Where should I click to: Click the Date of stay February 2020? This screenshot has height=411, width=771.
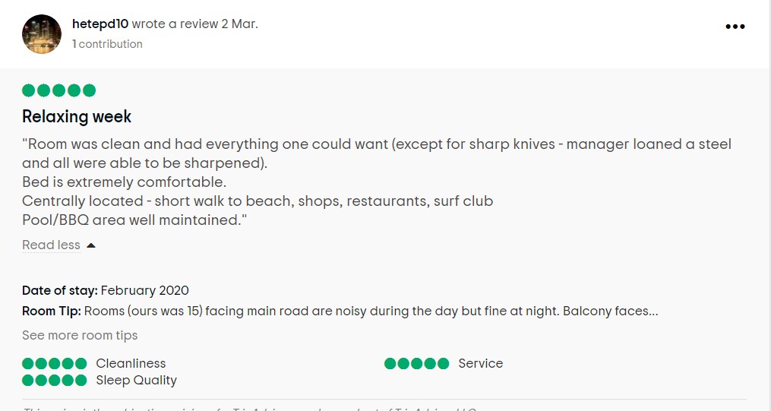pos(106,290)
